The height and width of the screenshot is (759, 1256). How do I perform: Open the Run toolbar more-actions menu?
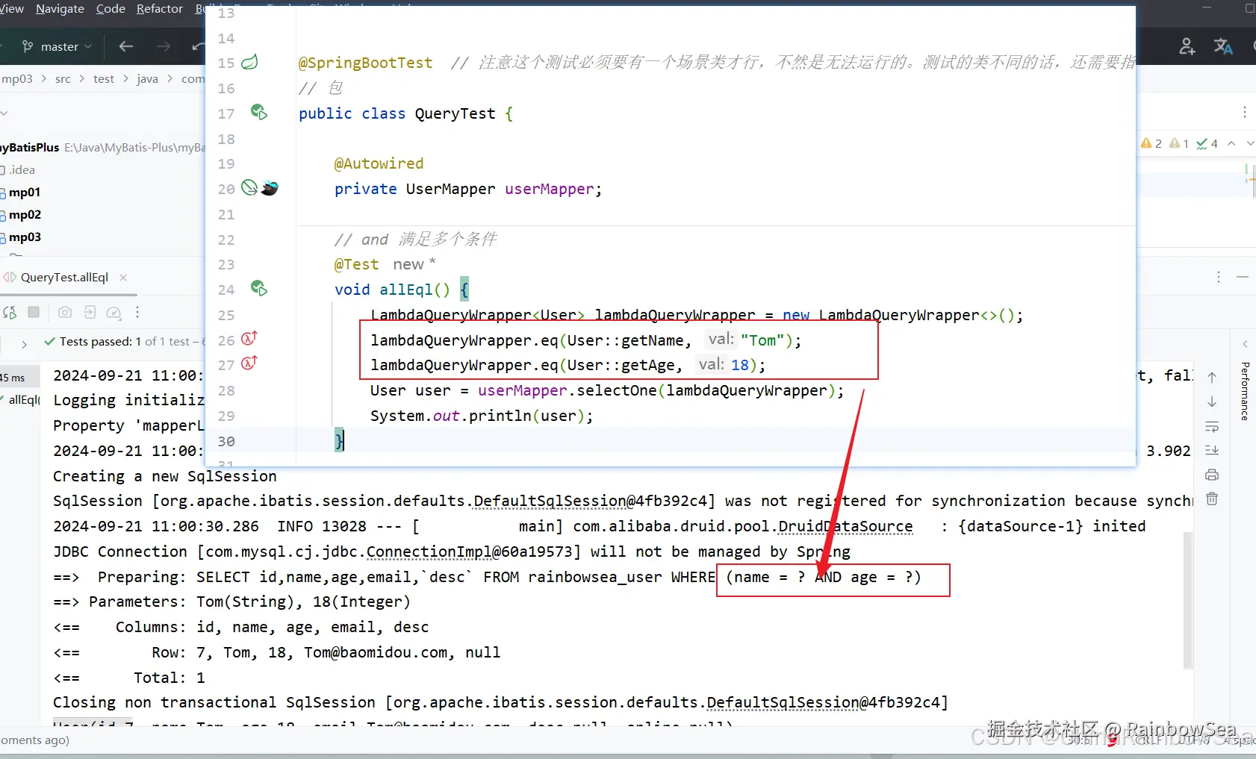tap(137, 313)
